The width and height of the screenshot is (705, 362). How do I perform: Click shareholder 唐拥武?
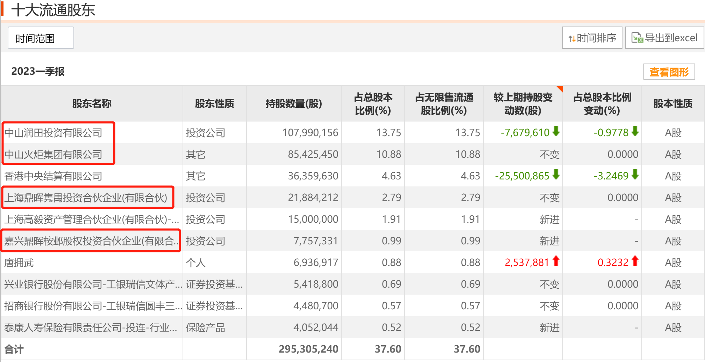(x=19, y=263)
